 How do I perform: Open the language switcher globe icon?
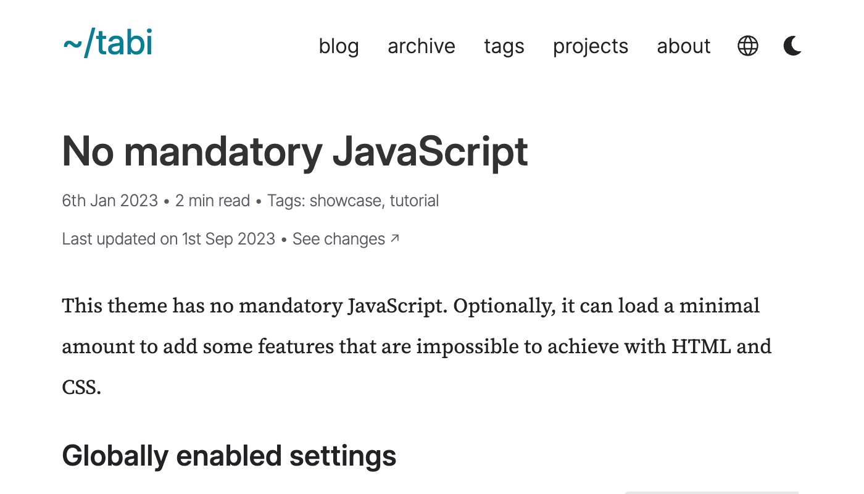tap(748, 46)
